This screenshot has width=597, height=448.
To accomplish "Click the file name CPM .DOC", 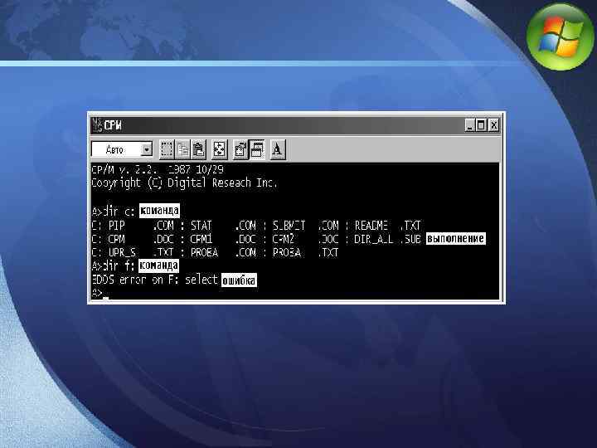I will pos(141,239).
